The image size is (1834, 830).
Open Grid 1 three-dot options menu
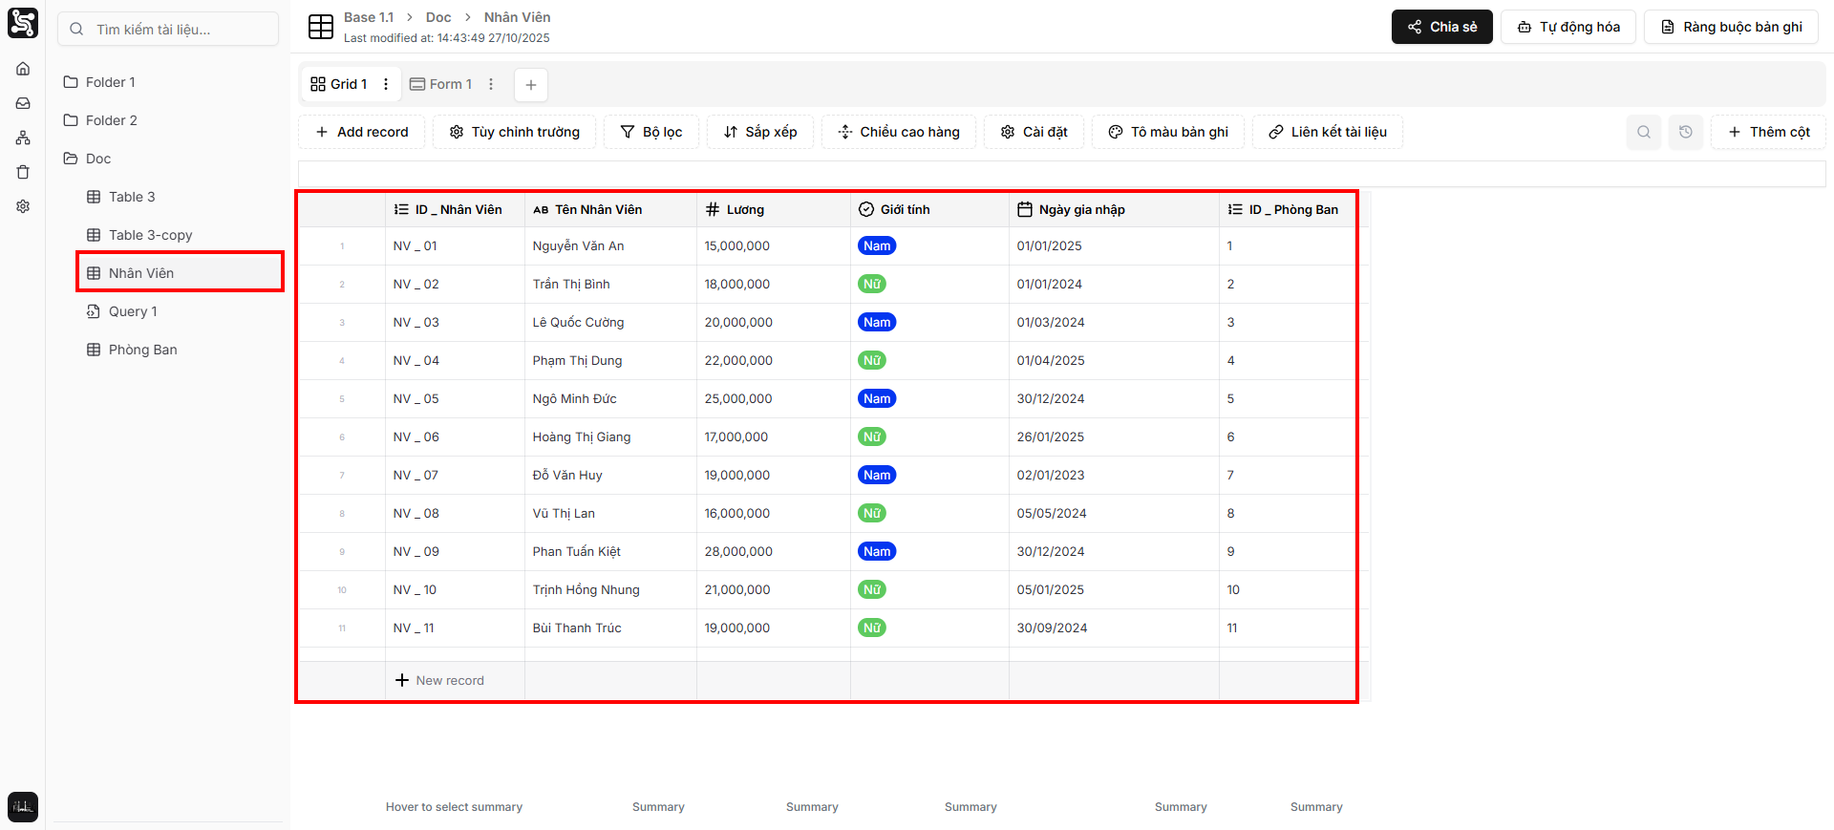click(386, 84)
